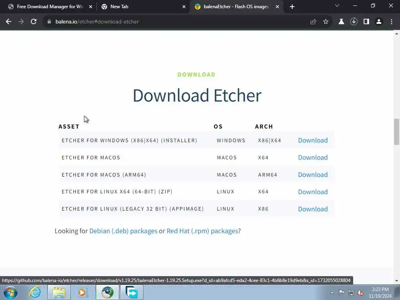Open Windows Explorer folder on taskbar
Image resolution: width=400 pixels, height=300 pixels.
[59, 292]
